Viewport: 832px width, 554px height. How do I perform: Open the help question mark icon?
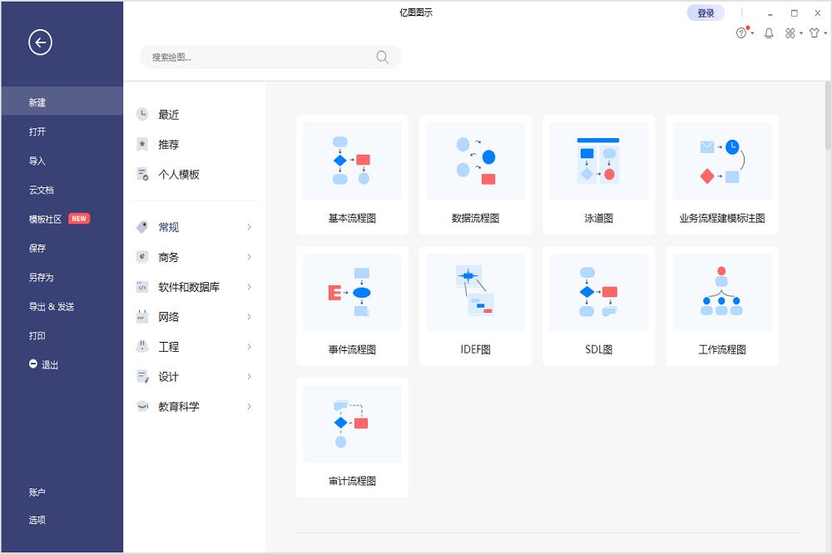(741, 33)
